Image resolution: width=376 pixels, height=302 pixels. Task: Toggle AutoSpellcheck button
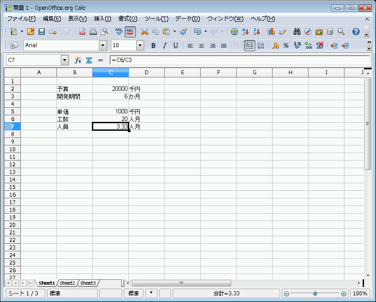click(x=130, y=32)
